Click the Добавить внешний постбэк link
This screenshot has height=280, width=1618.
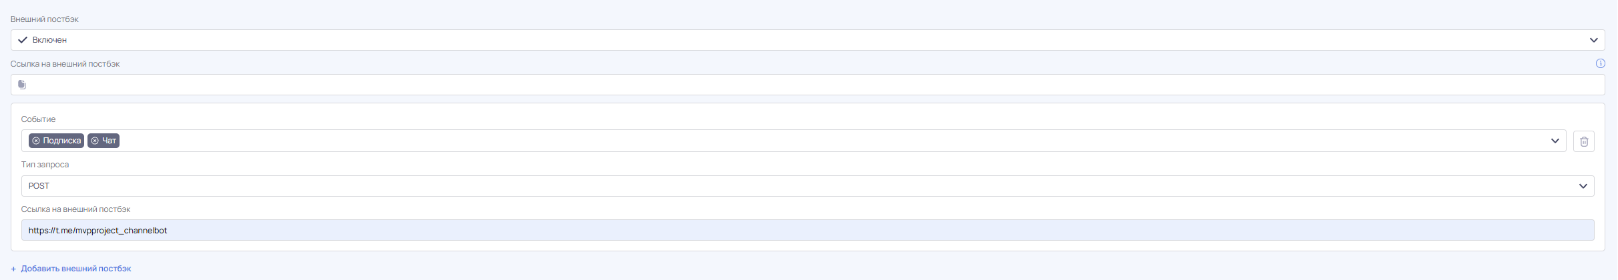coord(75,269)
